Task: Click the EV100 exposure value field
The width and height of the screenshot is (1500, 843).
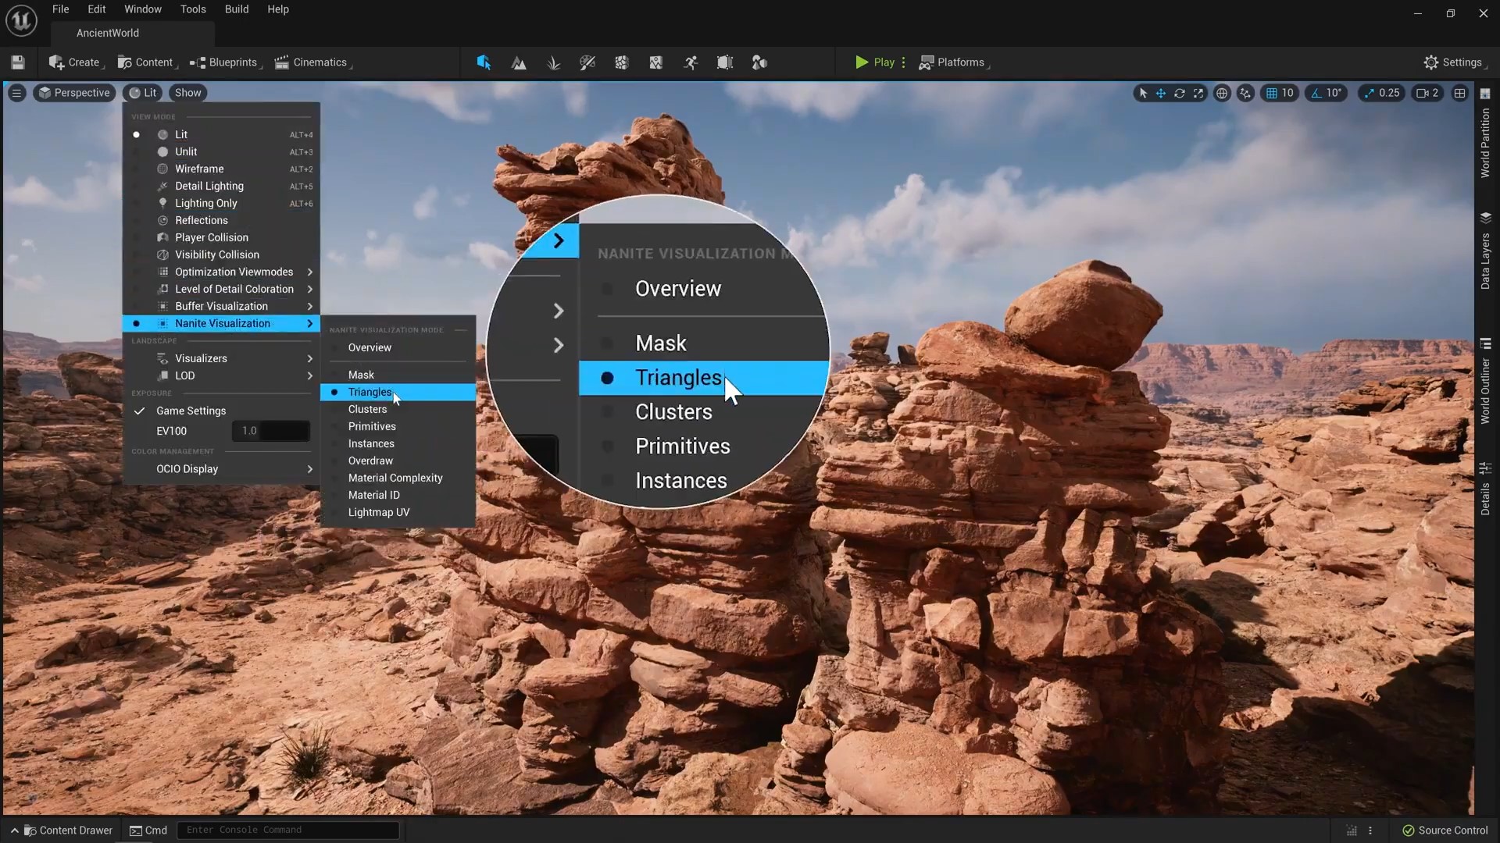Action: pos(270,431)
